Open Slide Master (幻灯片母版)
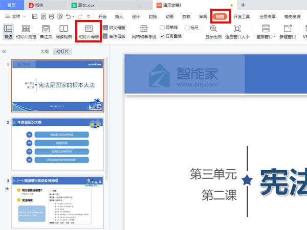Image resolution: width=307 pixels, height=230 pixels. tap(89, 32)
